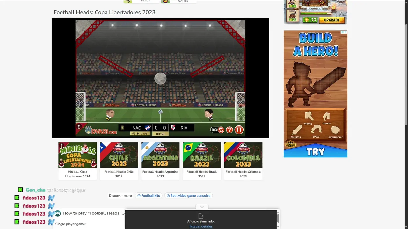Screen dimensions: 408x229
Task: Collapse the bottom ad with chevron arrow
Action: tap(202, 207)
